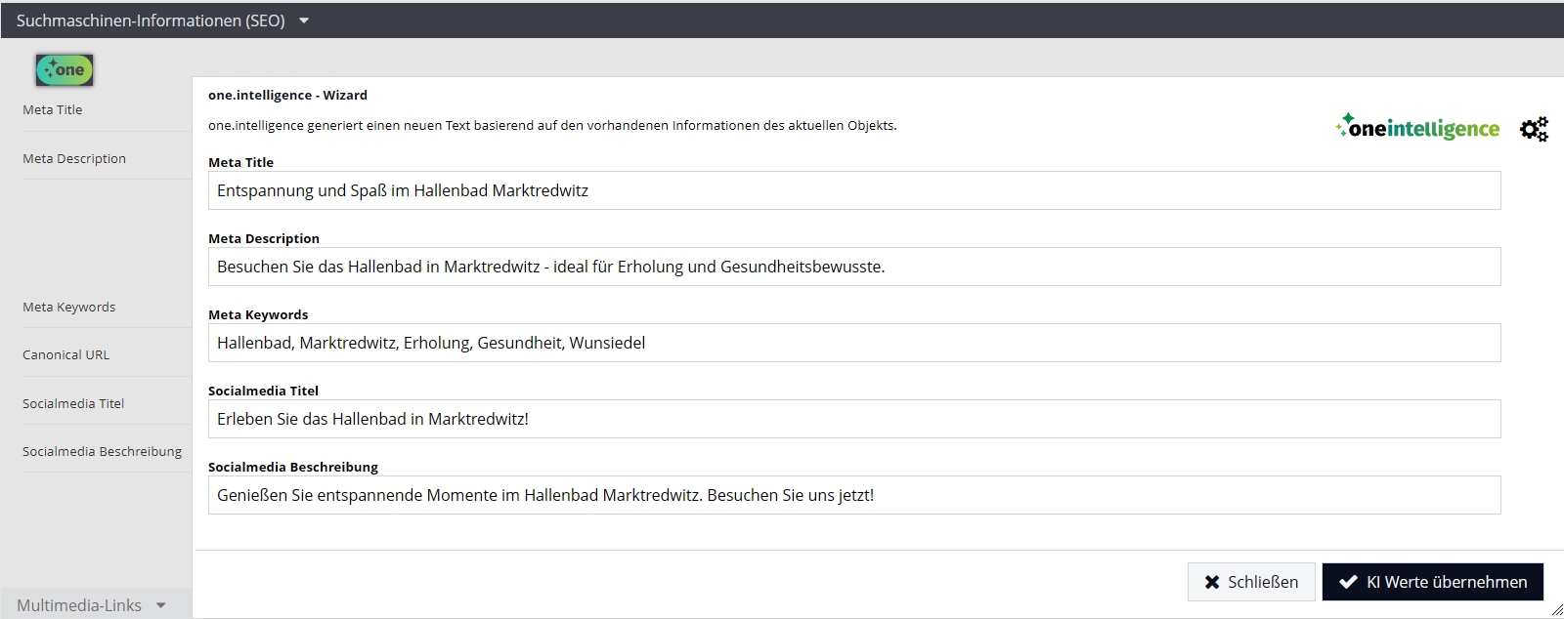Viewport: 1564px width, 619px height.
Task: Select the Meta Title sidebar label
Action: coord(53,110)
